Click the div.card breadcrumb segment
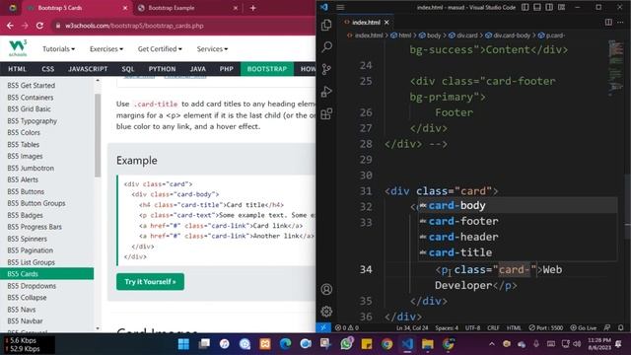Viewport: 631px width, 355px height. click(462, 35)
